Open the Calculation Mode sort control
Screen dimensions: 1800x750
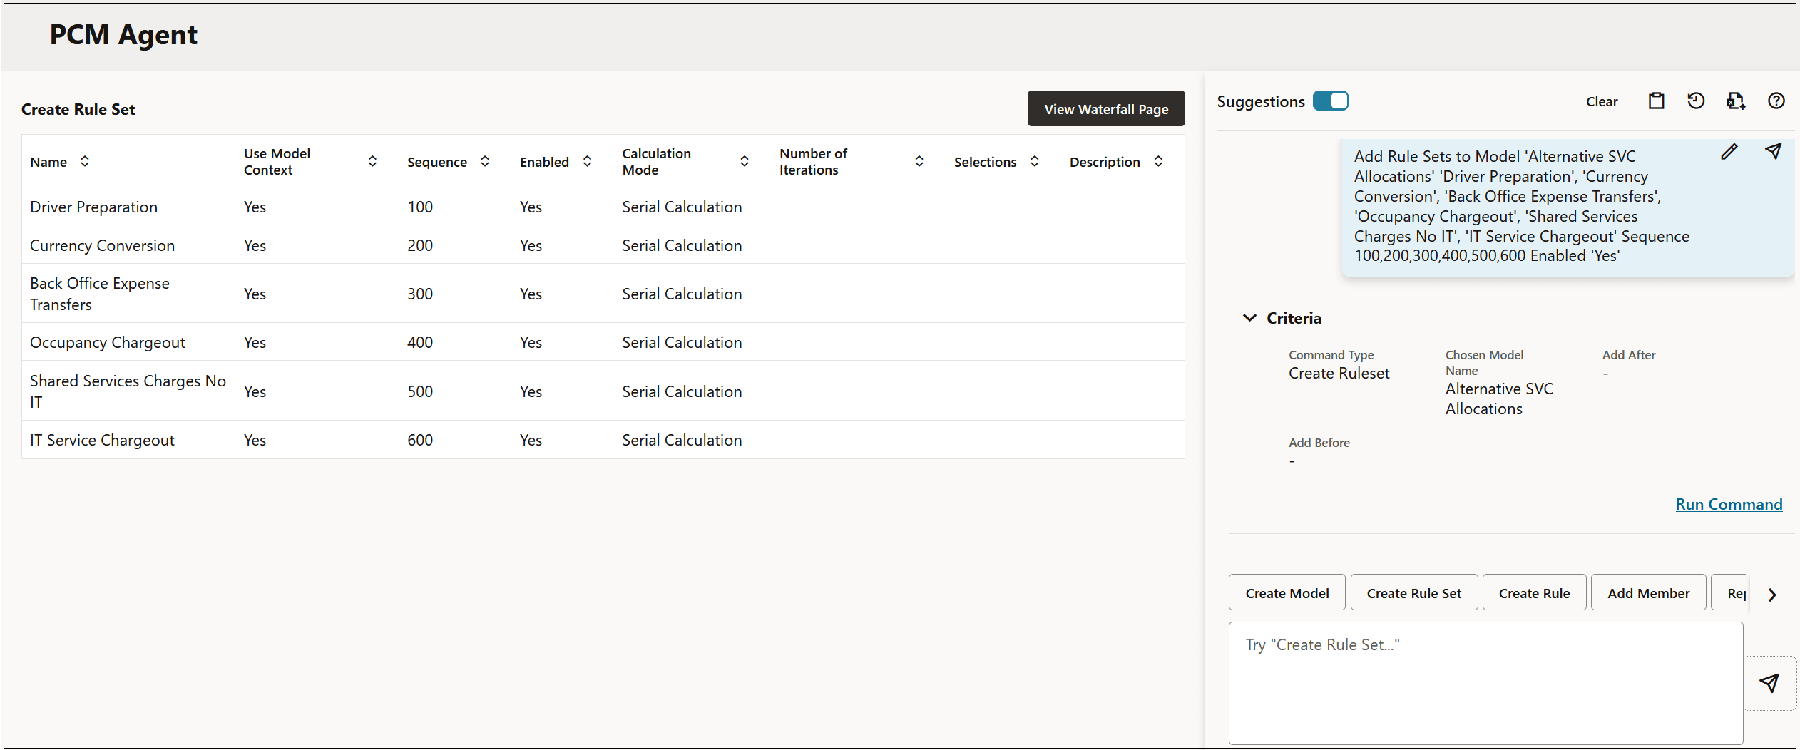point(744,161)
